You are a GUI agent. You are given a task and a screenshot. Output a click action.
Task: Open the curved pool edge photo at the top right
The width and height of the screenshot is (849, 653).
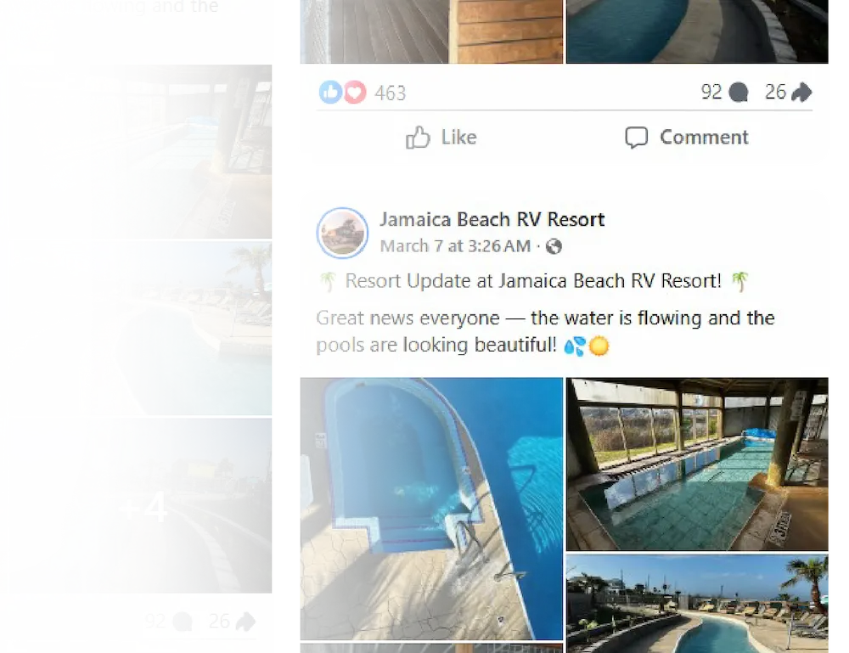click(697, 31)
